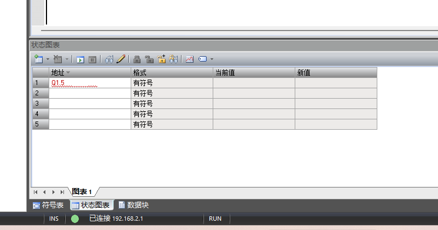Click the INS status bar indicator

(x=54, y=219)
